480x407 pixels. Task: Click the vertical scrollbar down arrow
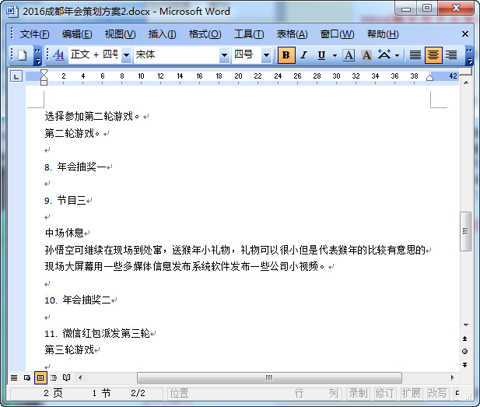tap(466, 325)
